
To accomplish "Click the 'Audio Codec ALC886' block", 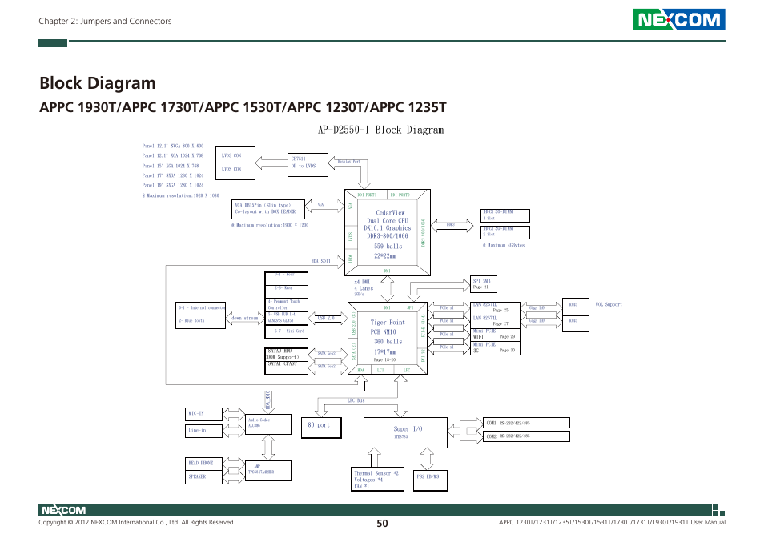I will (x=268, y=424).
